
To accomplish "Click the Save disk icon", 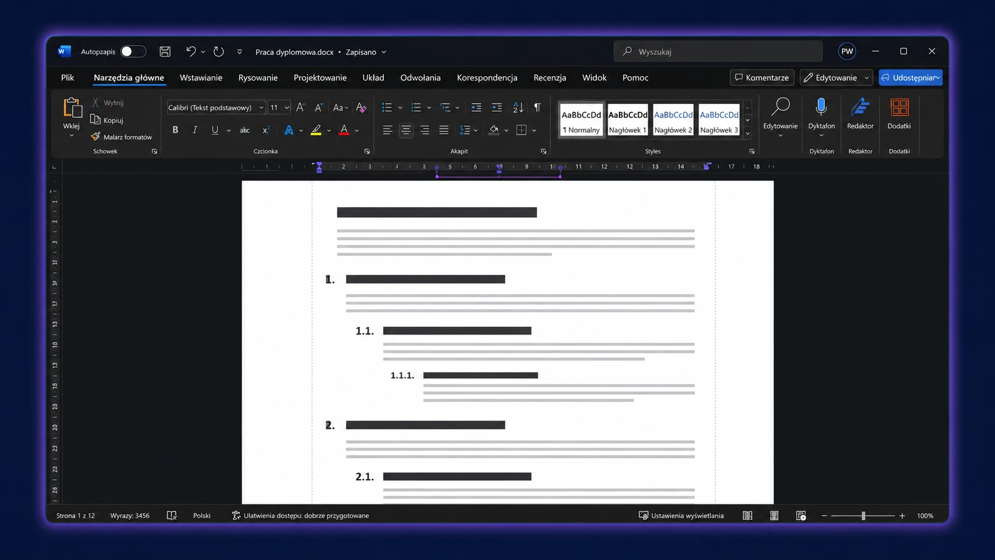I will [x=165, y=52].
